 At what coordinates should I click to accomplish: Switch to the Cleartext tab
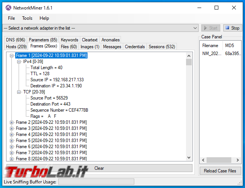point(90,40)
